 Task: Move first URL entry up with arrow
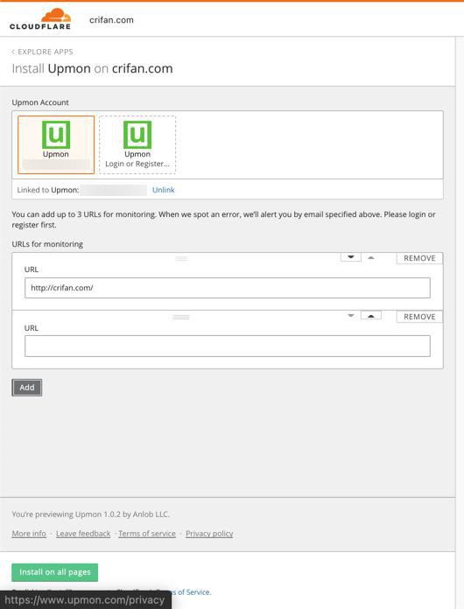pos(371,257)
